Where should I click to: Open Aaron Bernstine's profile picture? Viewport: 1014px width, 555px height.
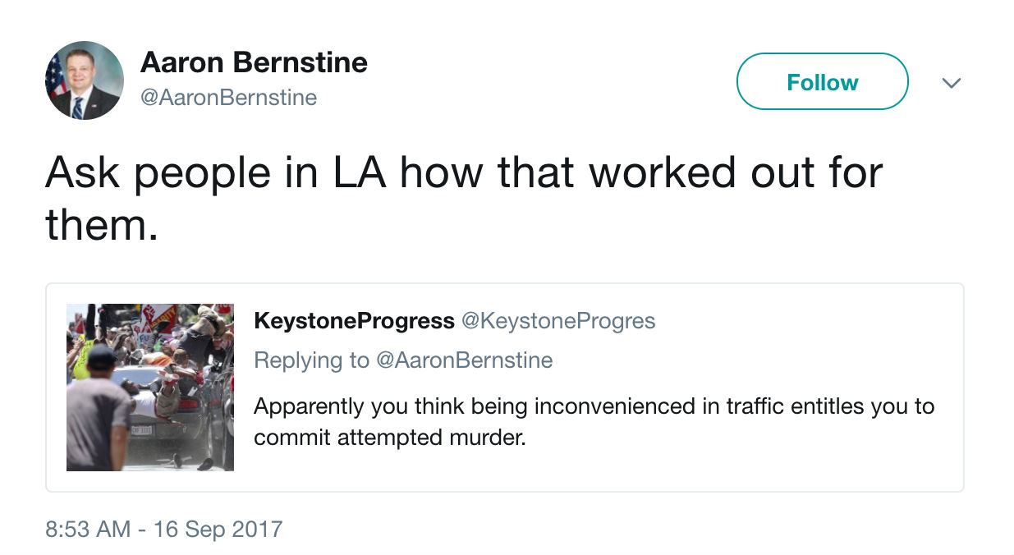(85, 80)
